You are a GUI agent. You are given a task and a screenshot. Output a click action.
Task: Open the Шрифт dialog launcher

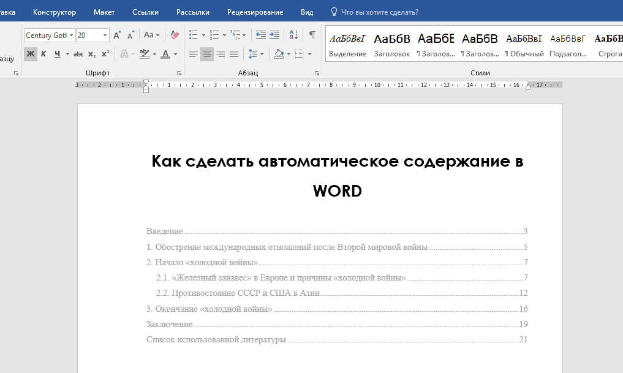[179, 73]
